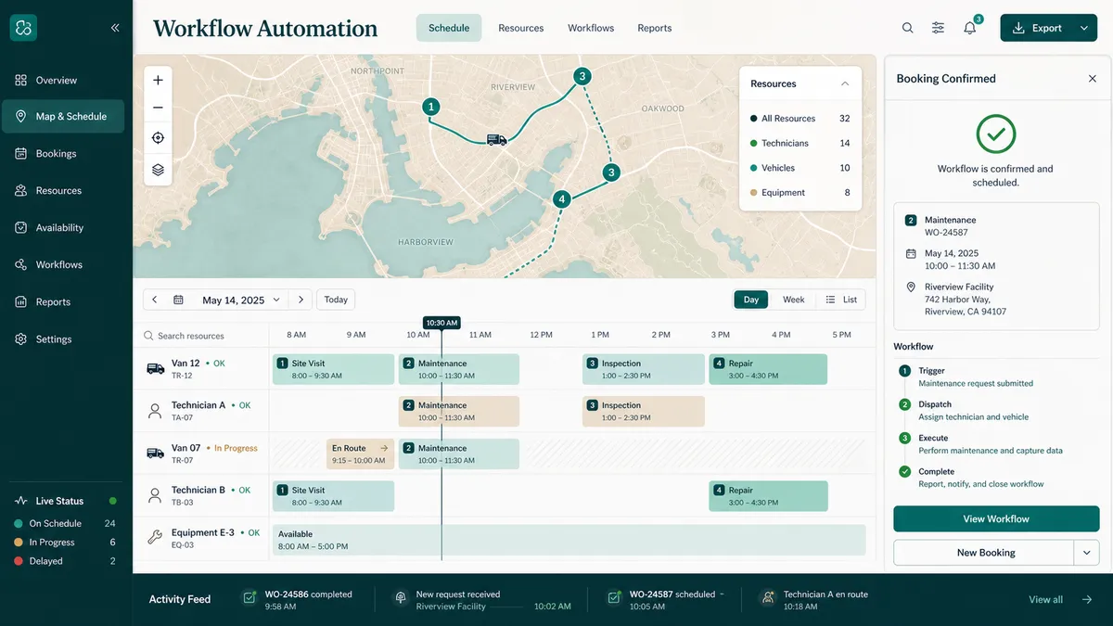Open the Resources tab in the header
The width and height of the screenshot is (1113, 626).
pos(521,28)
